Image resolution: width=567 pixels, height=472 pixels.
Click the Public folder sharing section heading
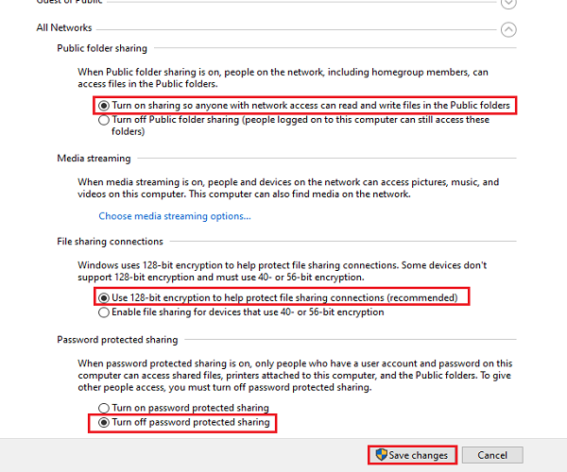point(102,48)
